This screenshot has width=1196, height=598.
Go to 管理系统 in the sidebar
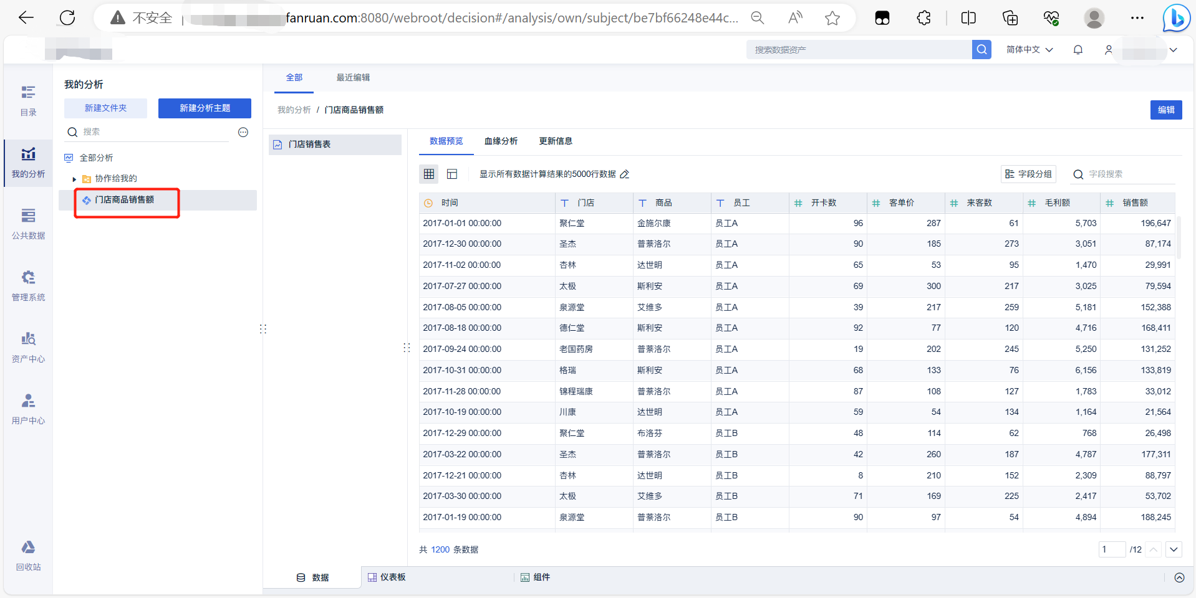click(x=28, y=285)
